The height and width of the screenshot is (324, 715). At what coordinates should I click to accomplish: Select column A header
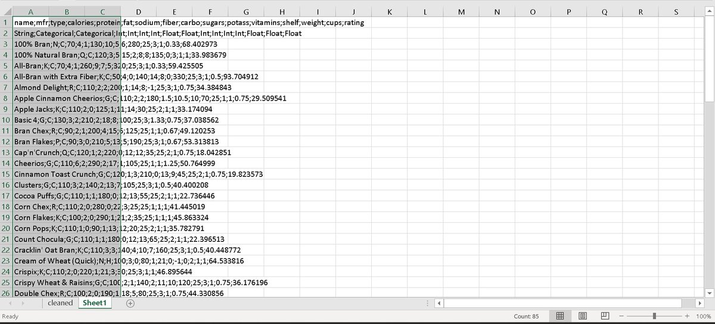pyautogui.click(x=30, y=11)
